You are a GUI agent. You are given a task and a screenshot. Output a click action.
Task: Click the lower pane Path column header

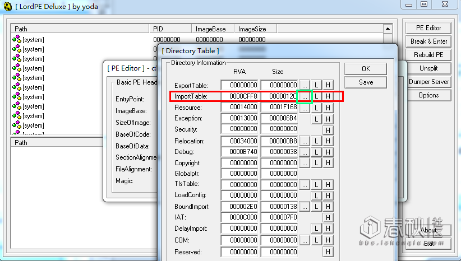pos(57,143)
